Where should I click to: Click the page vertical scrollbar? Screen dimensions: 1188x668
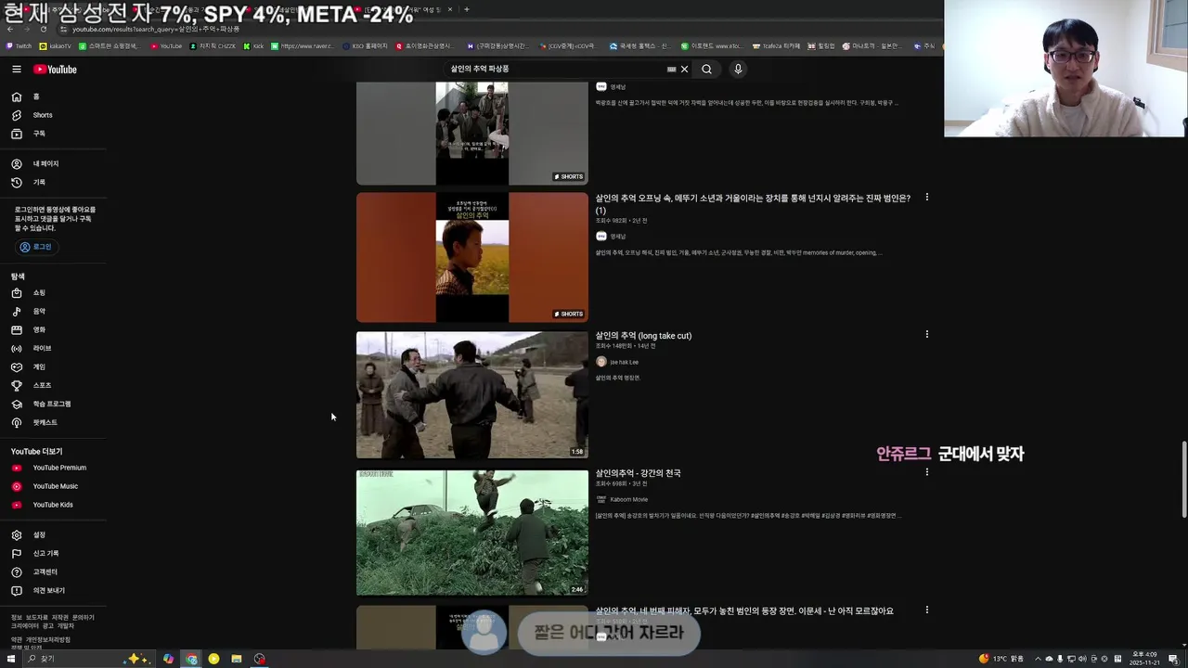(x=1183, y=480)
